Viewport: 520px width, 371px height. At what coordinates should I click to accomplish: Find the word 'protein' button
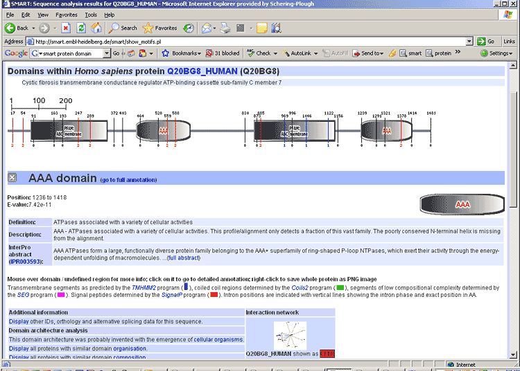click(x=439, y=53)
